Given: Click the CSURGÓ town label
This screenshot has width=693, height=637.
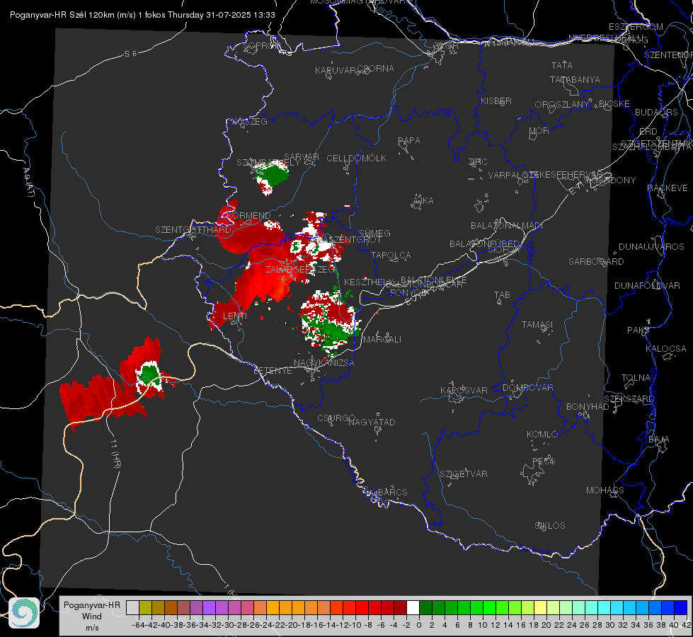Looking at the screenshot, I should pyautogui.click(x=336, y=418).
